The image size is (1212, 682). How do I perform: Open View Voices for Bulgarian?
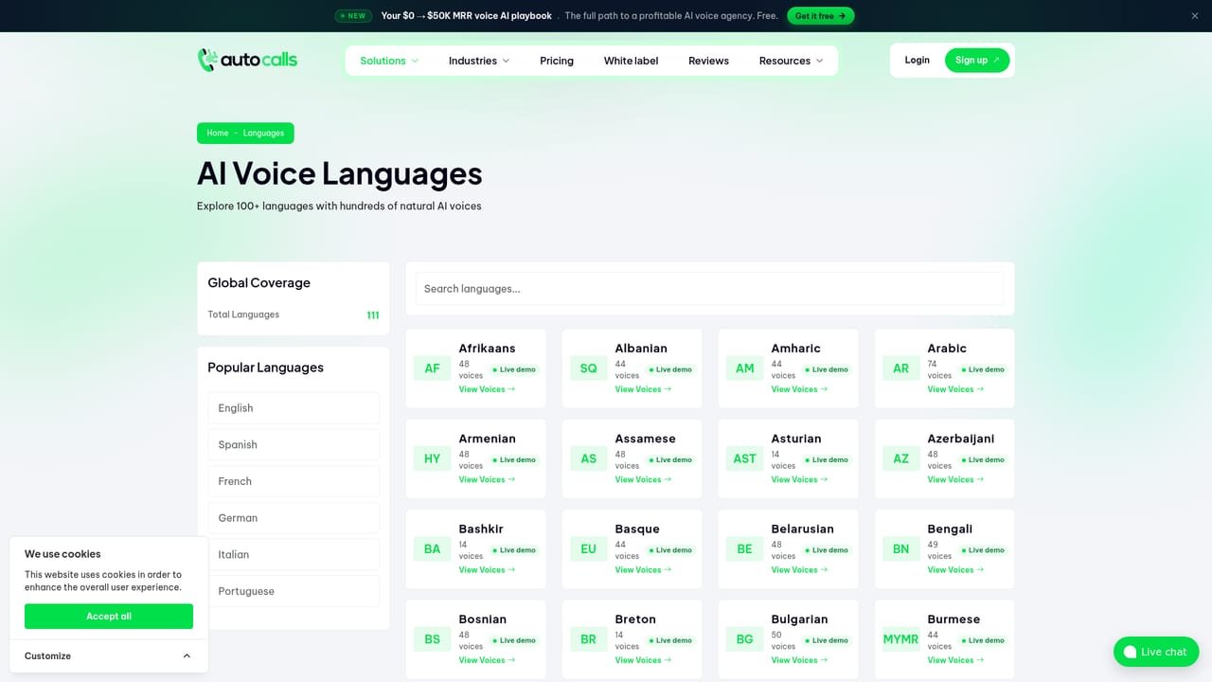799,660
